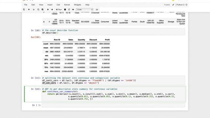Click the 75% row label
Viewport: 210px width, 118px height.
pos(46,68)
